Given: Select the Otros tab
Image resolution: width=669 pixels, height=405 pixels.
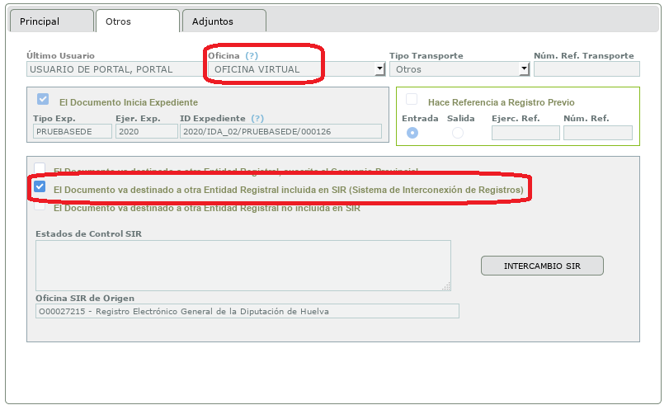Looking at the screenshot, I should pos(138,21).
